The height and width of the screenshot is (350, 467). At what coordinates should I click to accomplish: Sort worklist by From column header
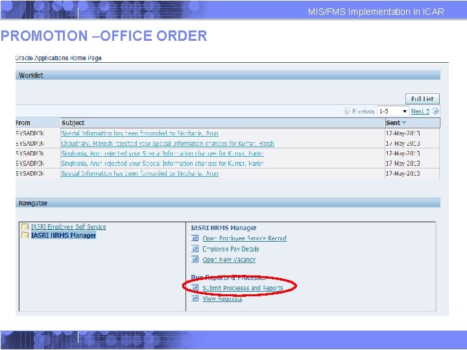tap(23, 122)
